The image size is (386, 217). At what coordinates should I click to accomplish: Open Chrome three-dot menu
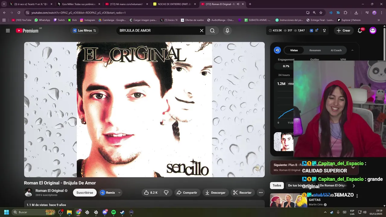coord(381,13)
